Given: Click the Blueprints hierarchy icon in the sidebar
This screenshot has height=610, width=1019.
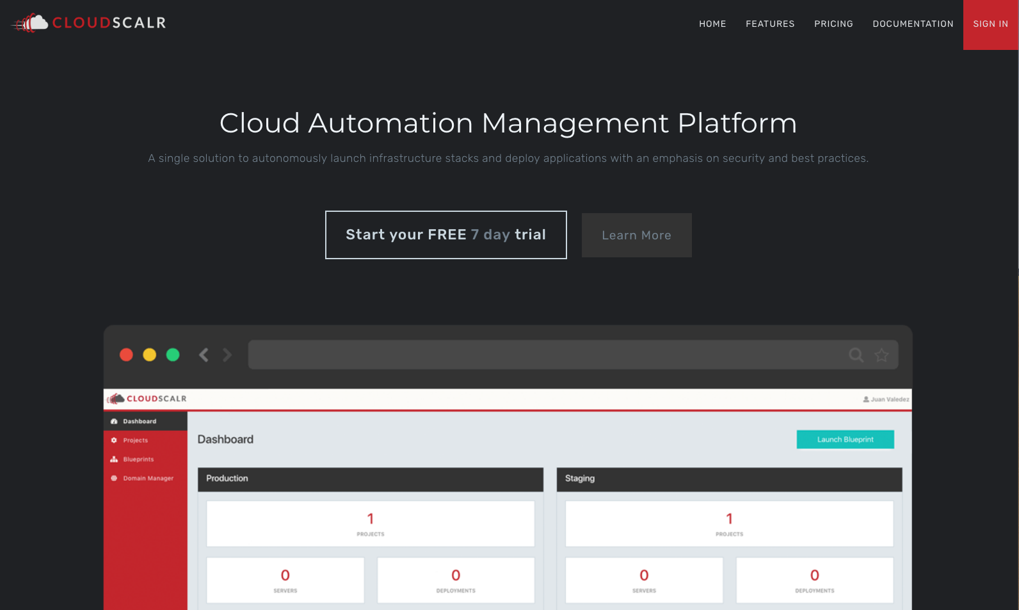Looking at the screenshot, I should pyautogui.click(x=114, y=460).
